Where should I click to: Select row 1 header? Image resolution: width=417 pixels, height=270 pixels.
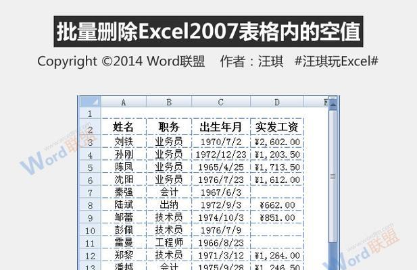click(x=90, y=113)
